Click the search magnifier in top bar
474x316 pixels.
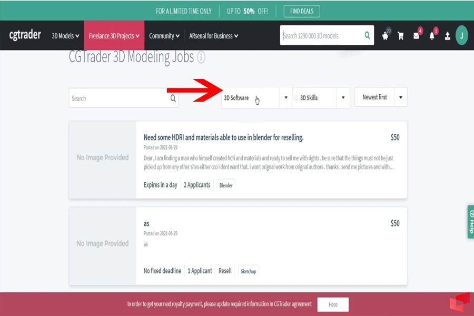click(x=367, y=36)
